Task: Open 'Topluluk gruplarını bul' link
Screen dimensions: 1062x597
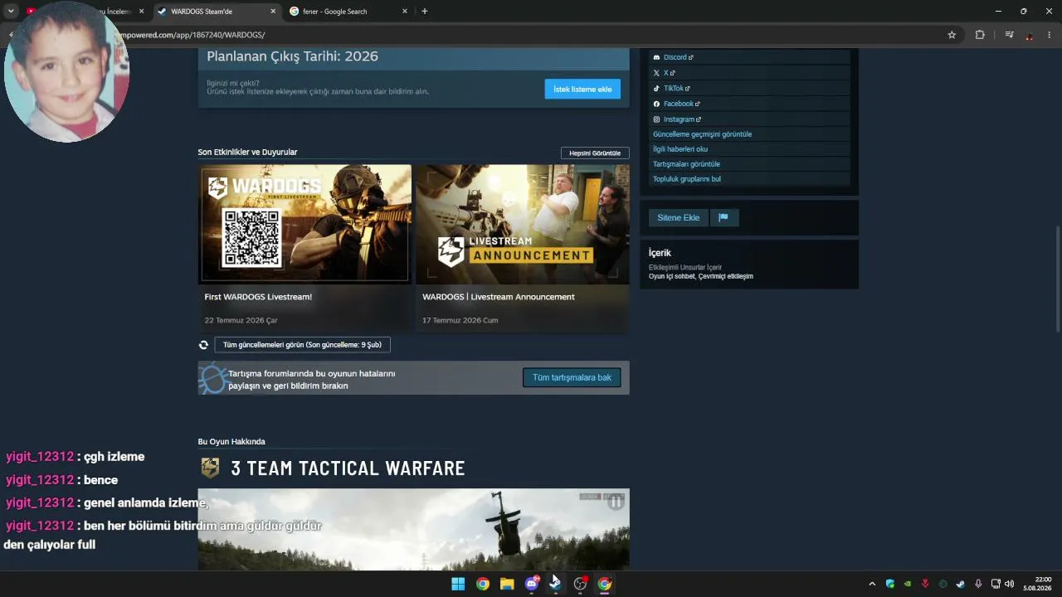Action: [x=687, y=179]
